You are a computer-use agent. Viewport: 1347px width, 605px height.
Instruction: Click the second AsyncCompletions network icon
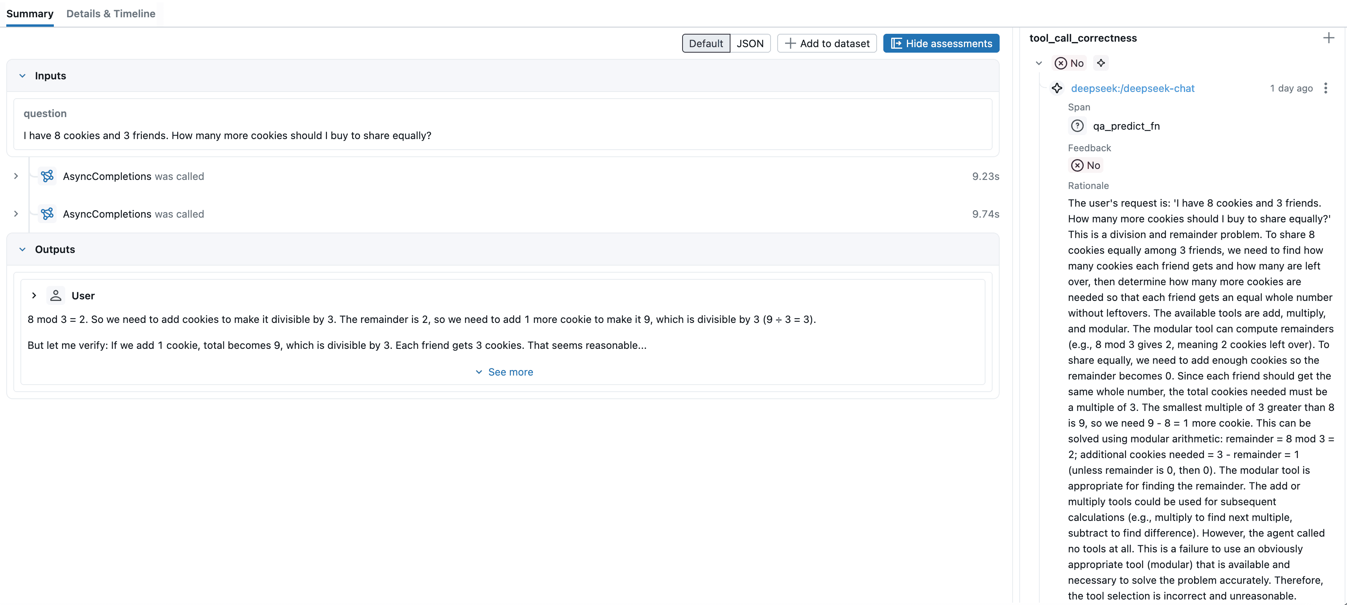tap(48, 214)
